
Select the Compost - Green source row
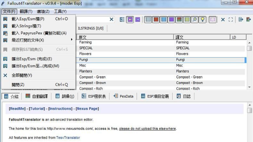click(x=92, y=77)
